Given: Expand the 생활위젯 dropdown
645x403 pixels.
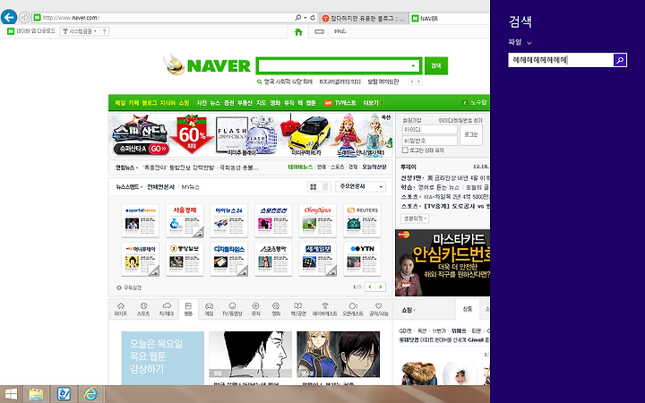Looking at the screenshot, I should tap(415, 219).
